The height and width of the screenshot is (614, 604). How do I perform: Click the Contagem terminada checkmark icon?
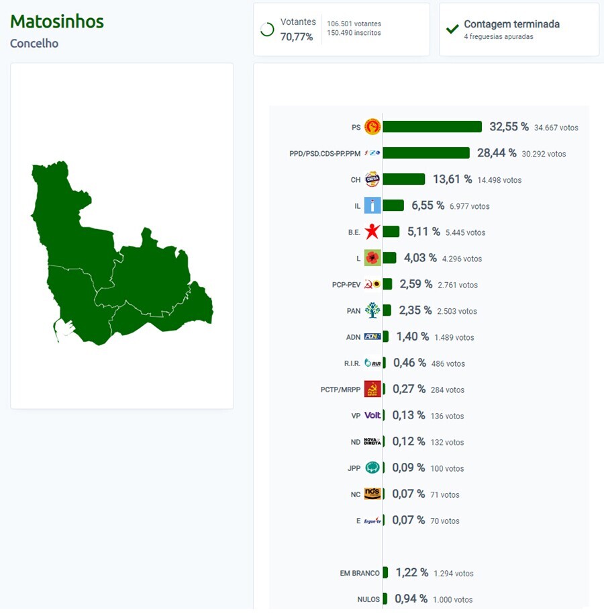tap(452, 28)
